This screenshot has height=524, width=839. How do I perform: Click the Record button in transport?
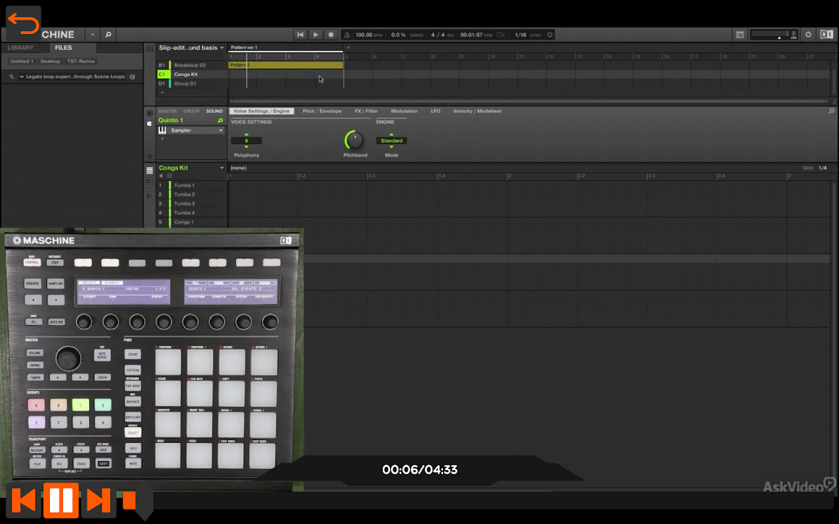coord(331,35)
